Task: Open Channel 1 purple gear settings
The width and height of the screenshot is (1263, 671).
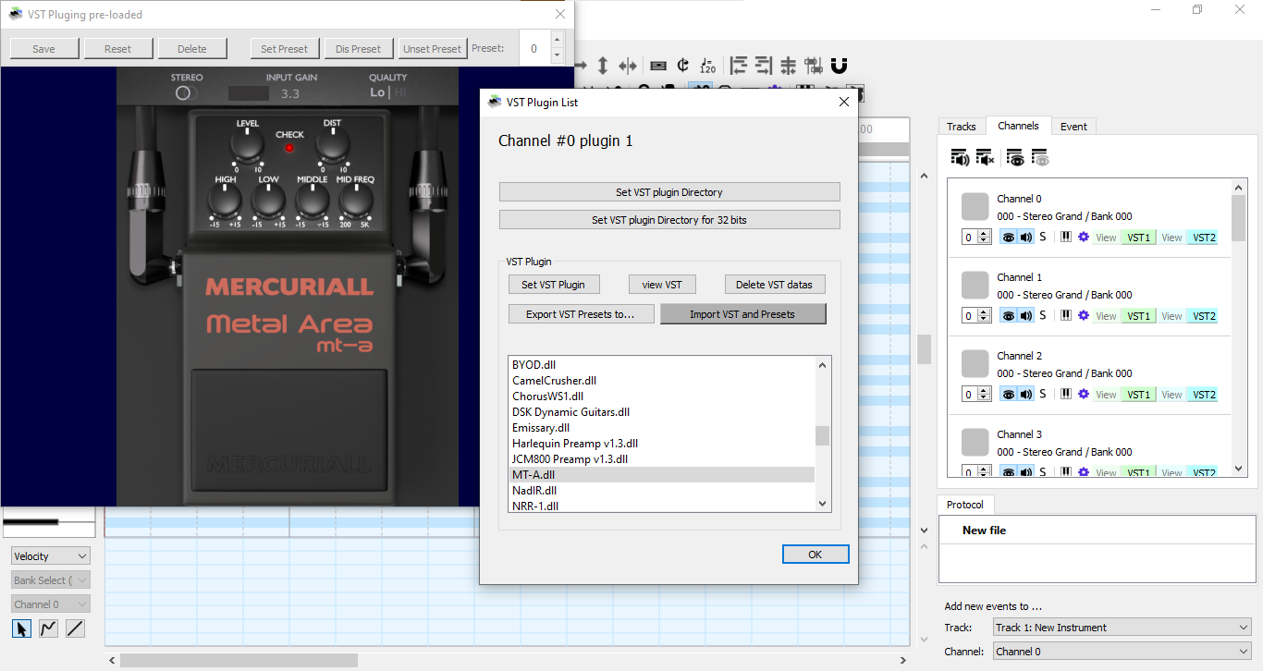Action: click(1084, 316)
